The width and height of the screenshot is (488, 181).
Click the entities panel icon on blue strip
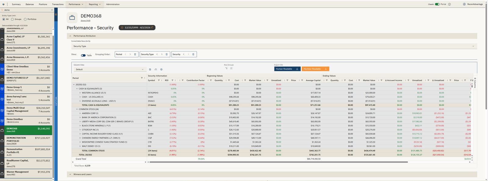click(x=56, y=15)
